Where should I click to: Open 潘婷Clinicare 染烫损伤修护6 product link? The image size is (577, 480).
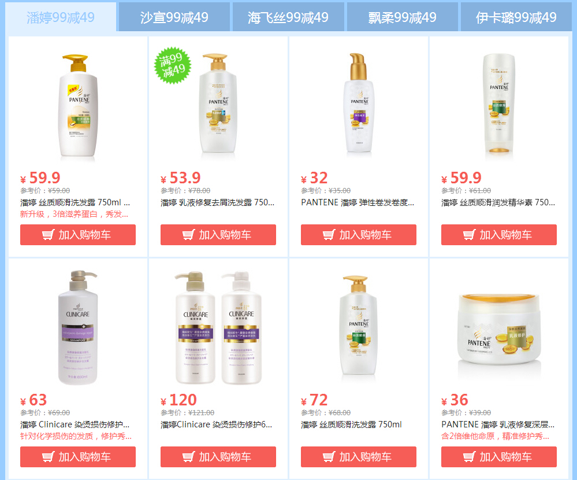217,424
